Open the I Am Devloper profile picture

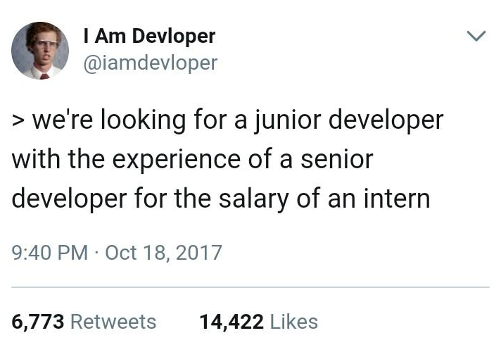[x=40, y=50]
